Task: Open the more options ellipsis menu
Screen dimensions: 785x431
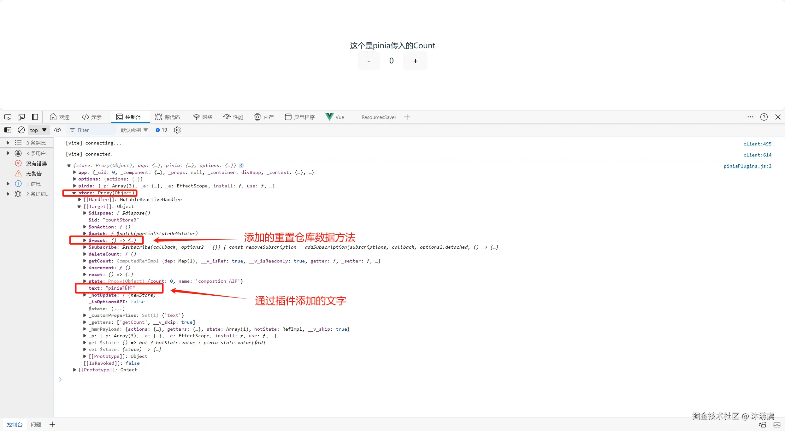Action: click(750, 117)
